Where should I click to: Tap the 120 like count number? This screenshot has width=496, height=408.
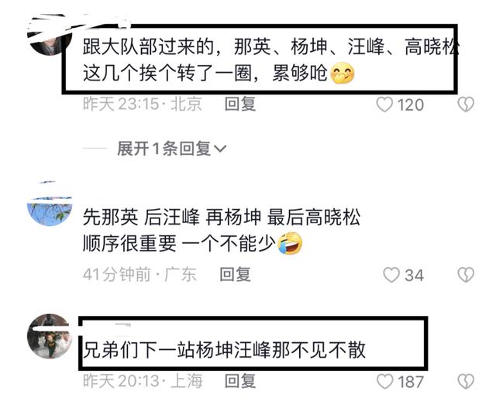tap(411, 105)
